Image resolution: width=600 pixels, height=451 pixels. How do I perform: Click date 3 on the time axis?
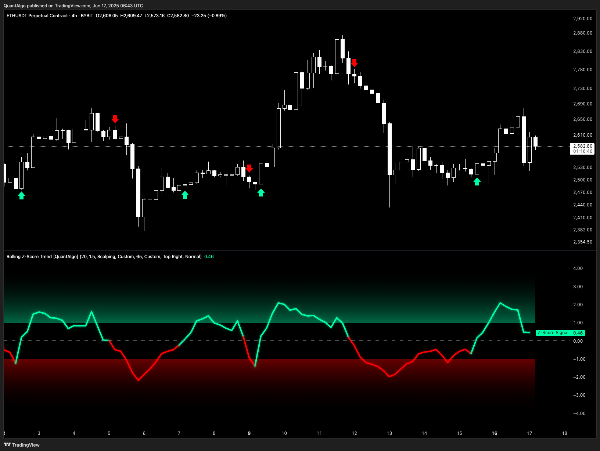(39, 433)
